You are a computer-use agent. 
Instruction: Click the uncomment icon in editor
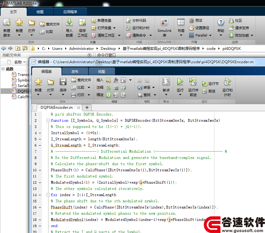click(x=116, y=87)
